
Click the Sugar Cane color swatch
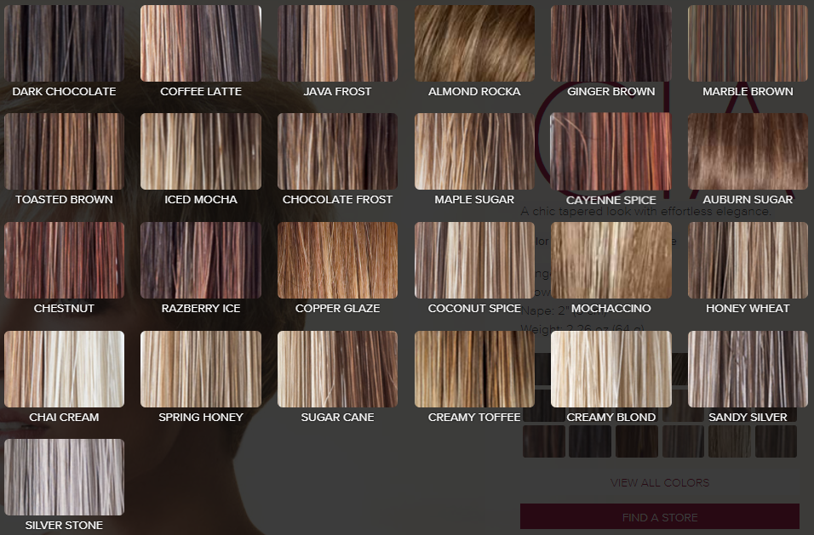tap(337, 369)
